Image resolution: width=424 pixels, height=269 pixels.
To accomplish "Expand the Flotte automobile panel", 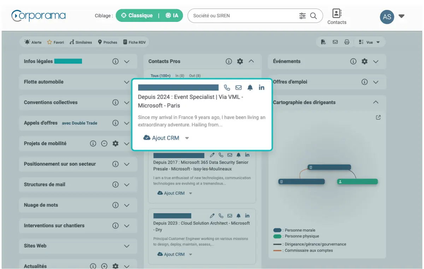I will tap(127, 82).
